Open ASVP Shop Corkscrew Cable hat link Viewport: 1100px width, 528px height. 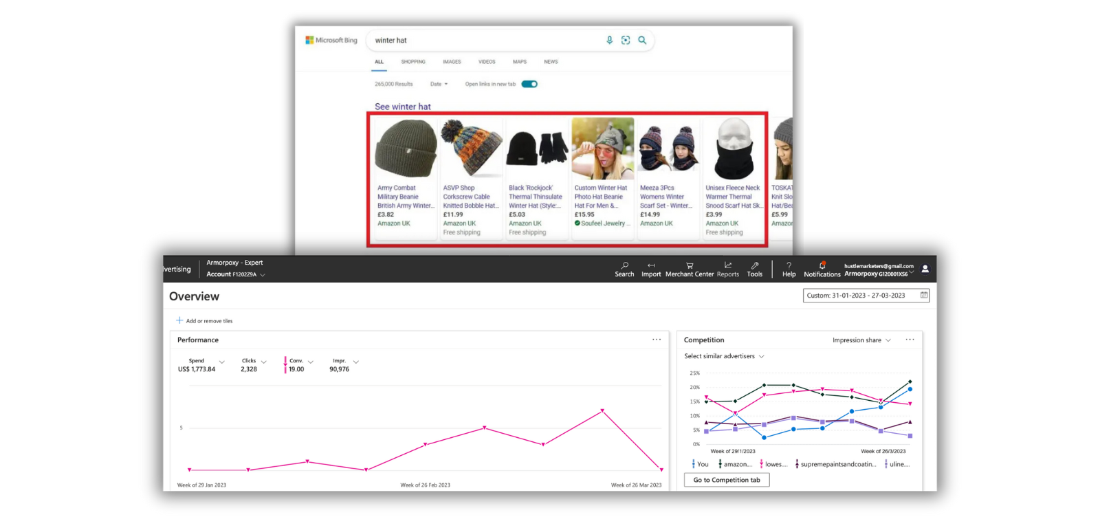pos(470,197)
